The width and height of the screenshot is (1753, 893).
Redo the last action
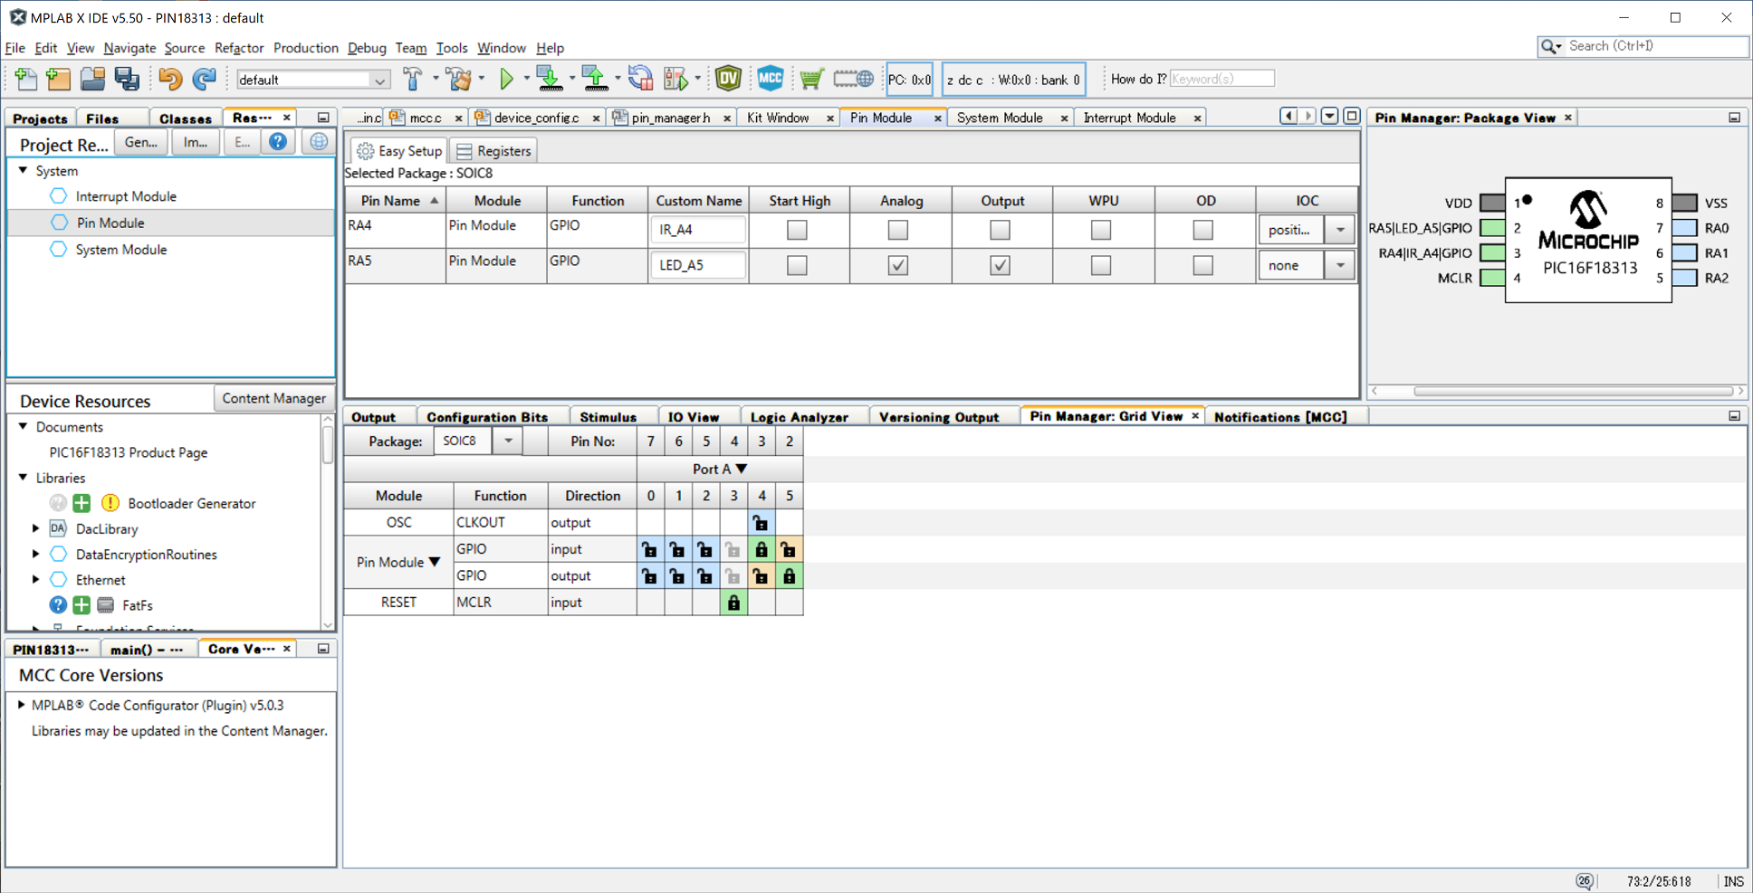coord(205,80)
